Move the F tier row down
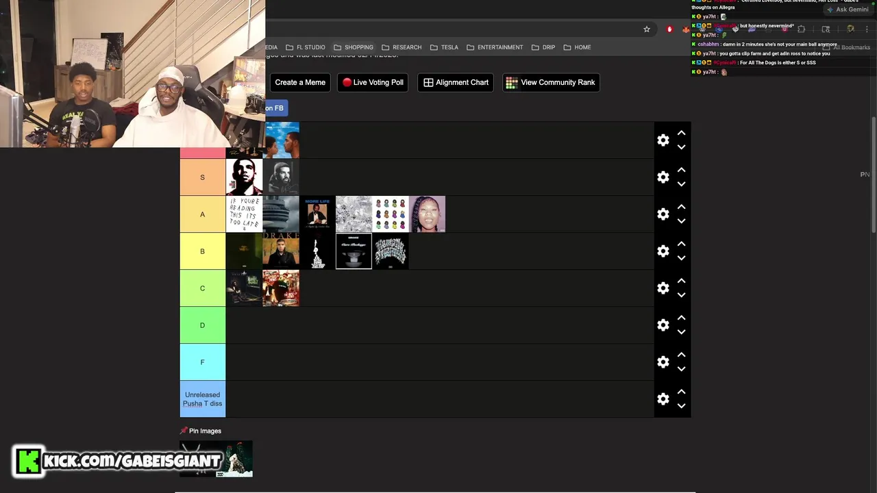Image resolution: width=877 pixels, height=493 pixels. pyautogui.click(x=682, y=369)
